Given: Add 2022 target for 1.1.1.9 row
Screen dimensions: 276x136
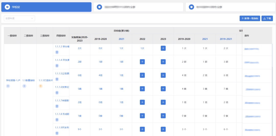Looking at the screenshot, I should tap(142, 129).
